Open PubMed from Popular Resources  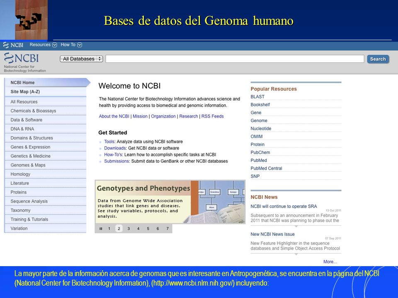tap(259, 161)
